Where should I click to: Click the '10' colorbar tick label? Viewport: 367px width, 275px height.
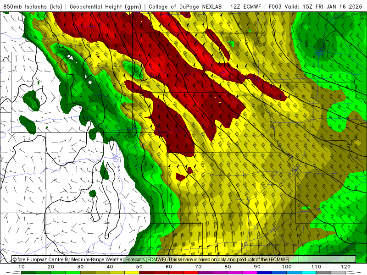pyautogui.click(x=21, y=267)
